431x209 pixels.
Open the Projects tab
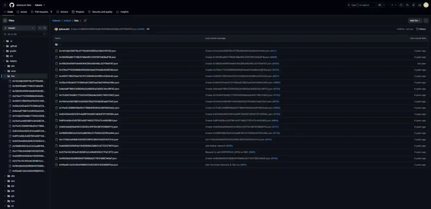pyautogui.click(x=78, y=12)
